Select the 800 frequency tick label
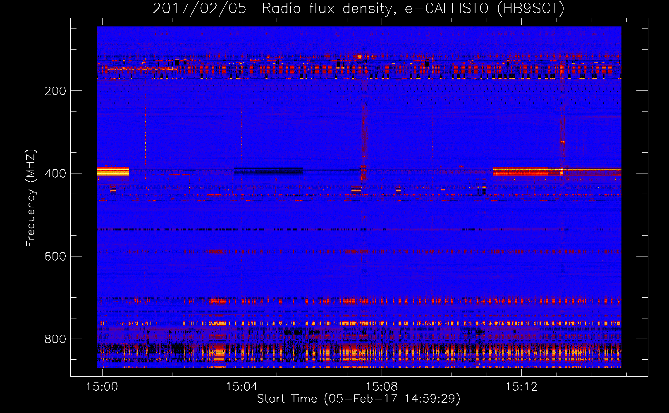 pyautogui.click(x=55, y=339)
